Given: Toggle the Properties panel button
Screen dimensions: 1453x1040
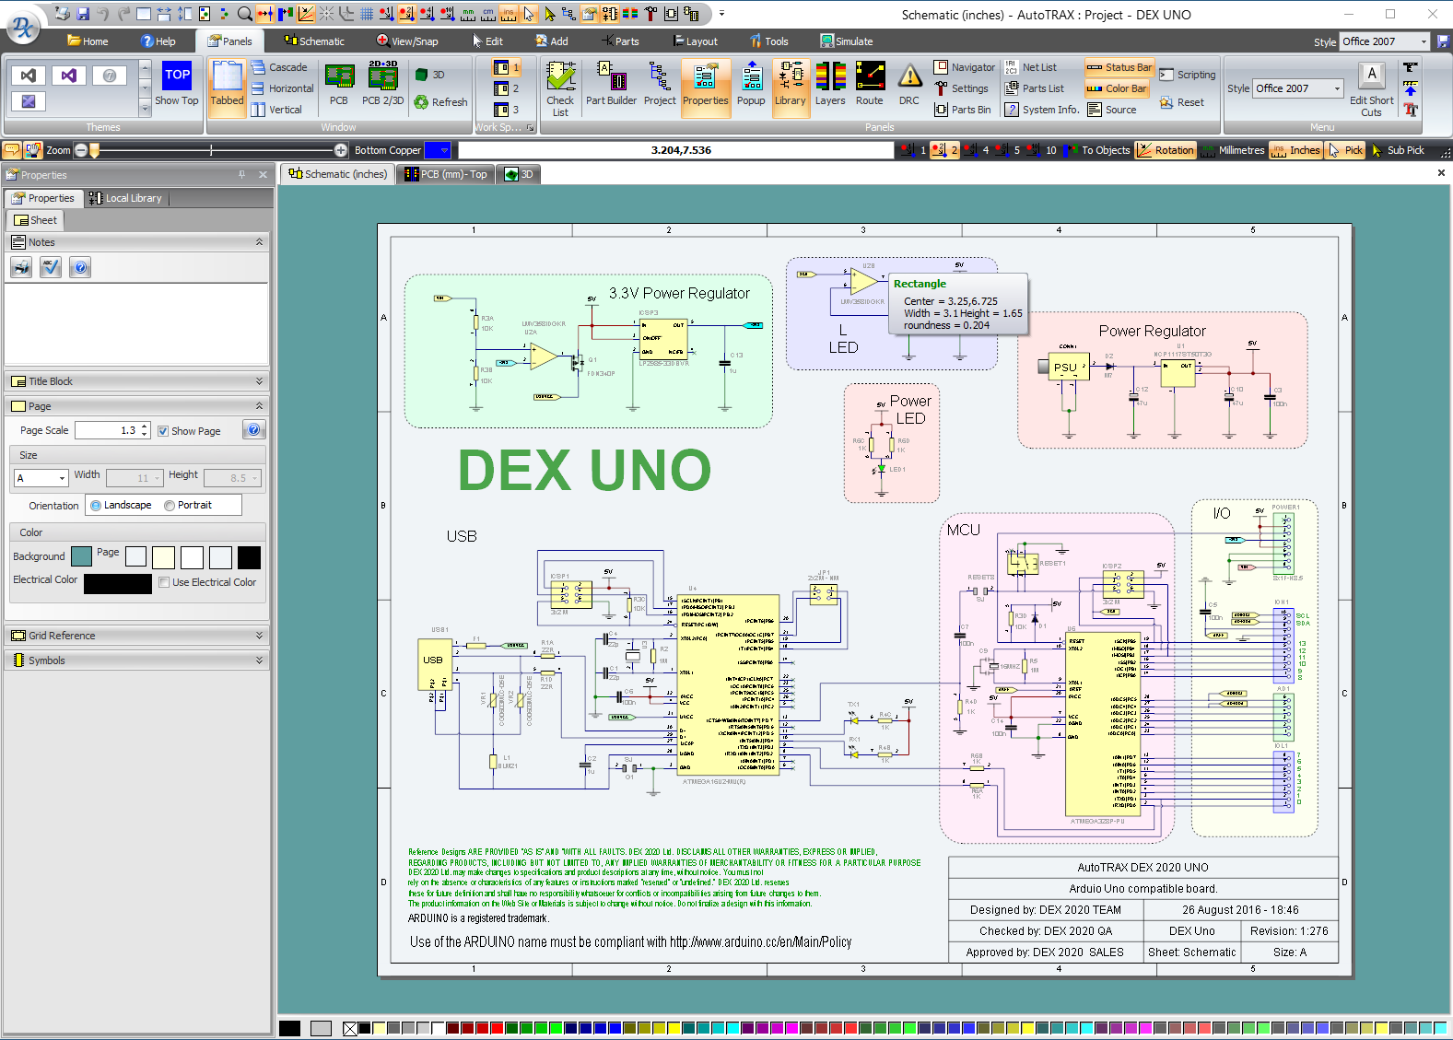Looking at the screenshot, I should coord(706,89).
